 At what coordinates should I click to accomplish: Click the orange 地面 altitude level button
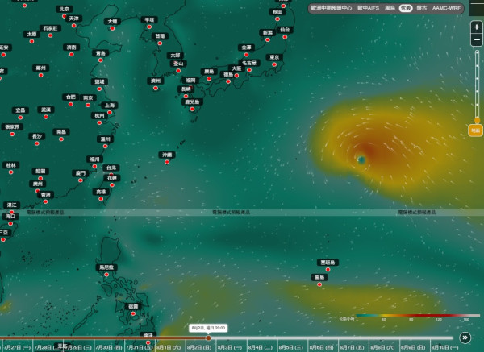pyautogui.click(x=475, y=130)
